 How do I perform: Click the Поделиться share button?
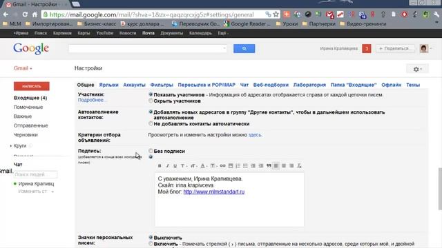tap(395, 48)
